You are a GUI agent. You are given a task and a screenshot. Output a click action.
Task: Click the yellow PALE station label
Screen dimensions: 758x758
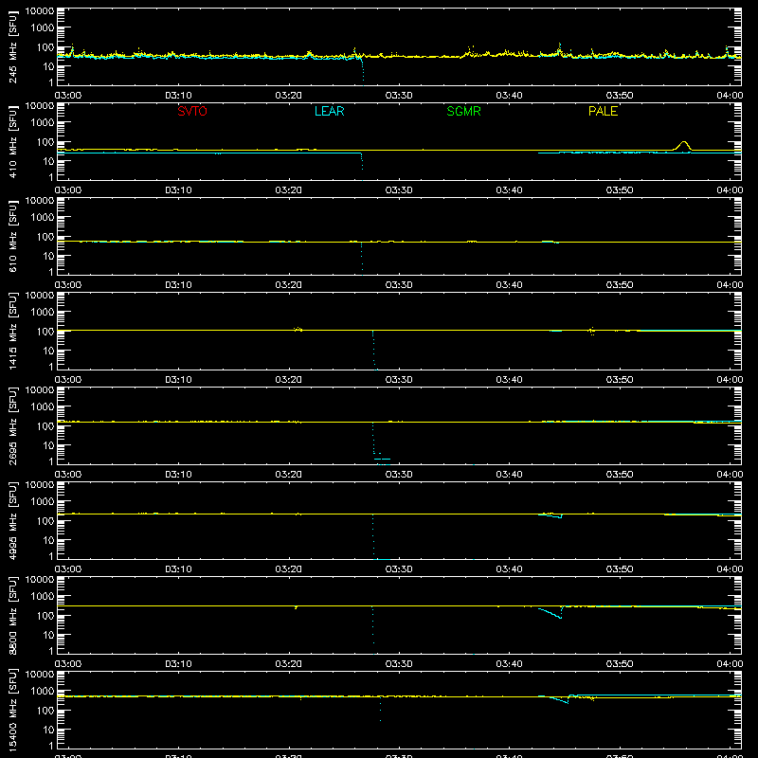(x=603, y=111)
